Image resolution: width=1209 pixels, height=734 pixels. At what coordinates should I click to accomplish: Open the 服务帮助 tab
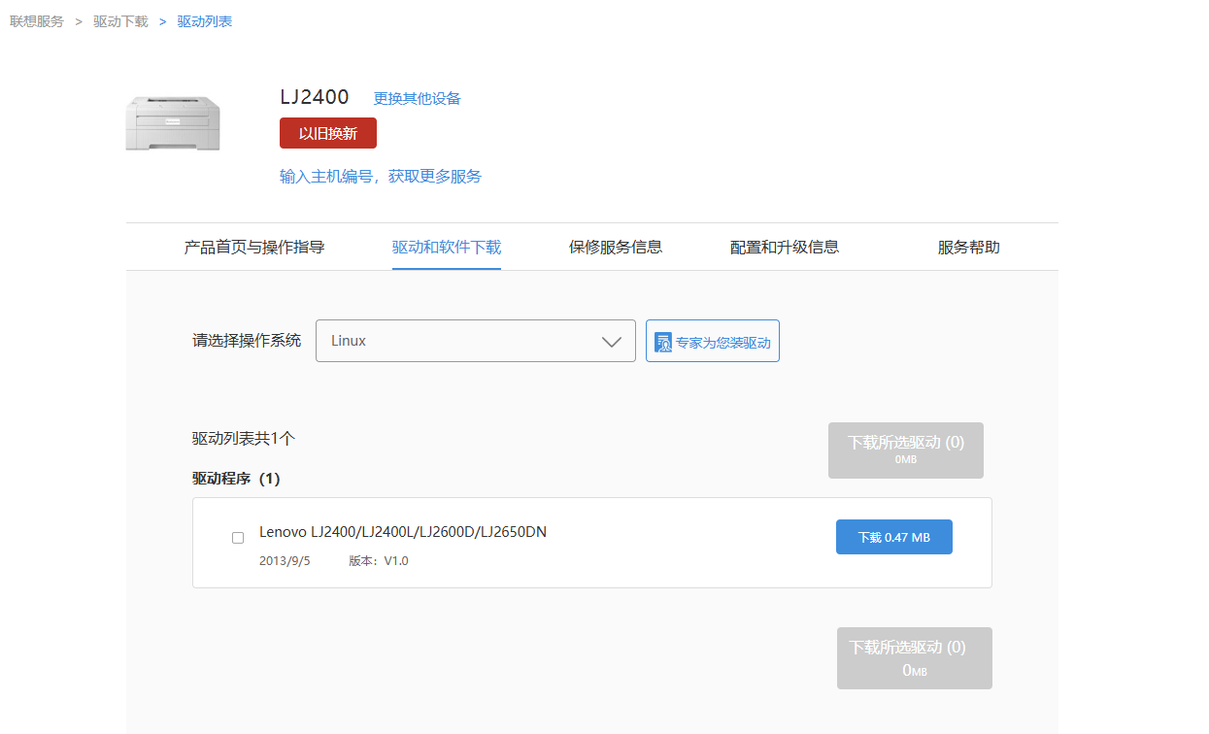coord(969,247)
